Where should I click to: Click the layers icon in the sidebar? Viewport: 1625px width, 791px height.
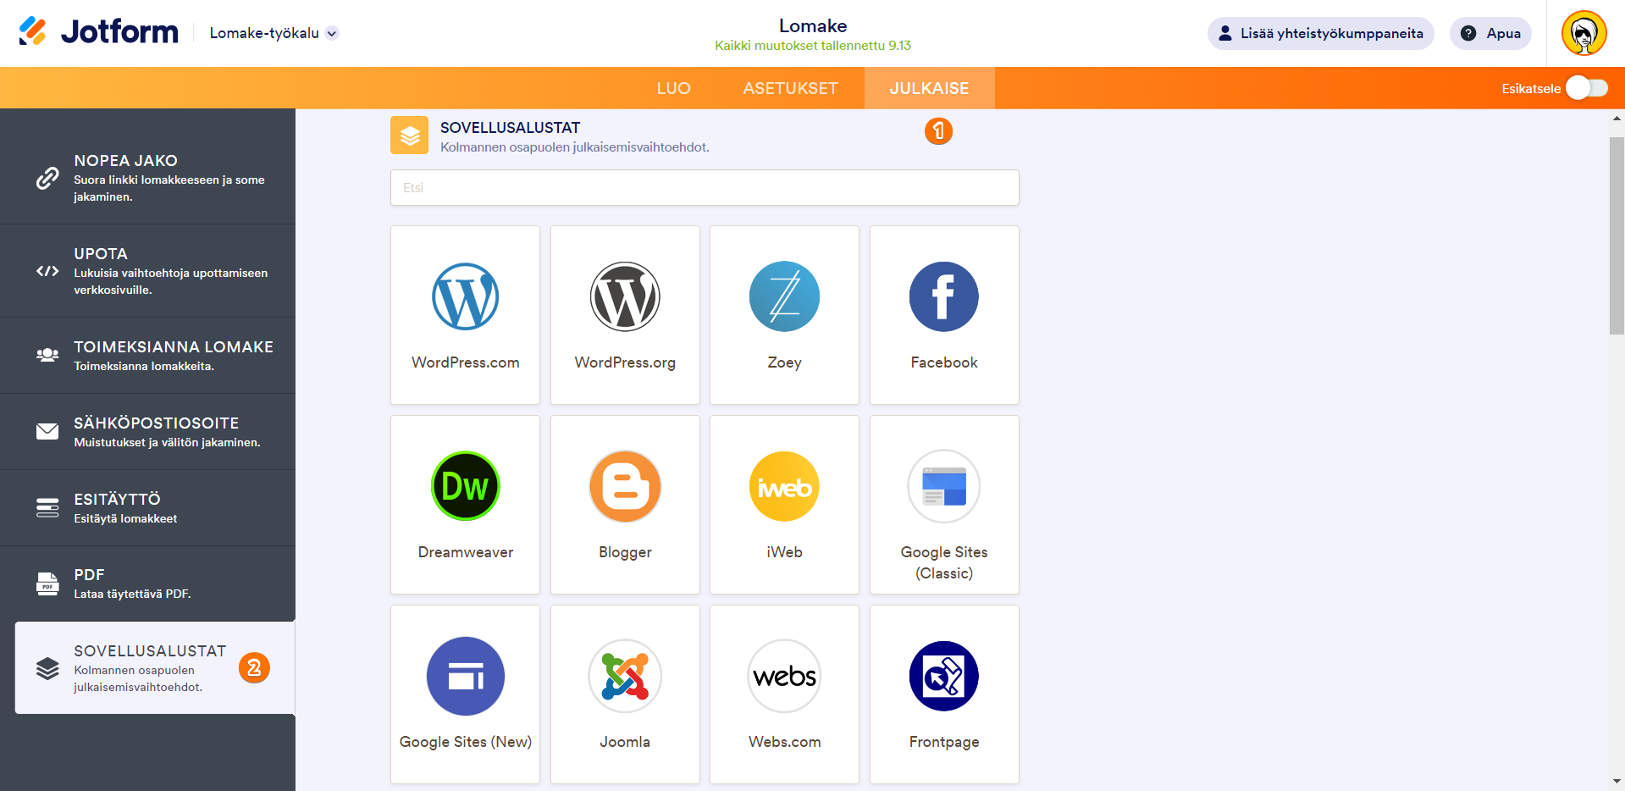coord(47,668)
